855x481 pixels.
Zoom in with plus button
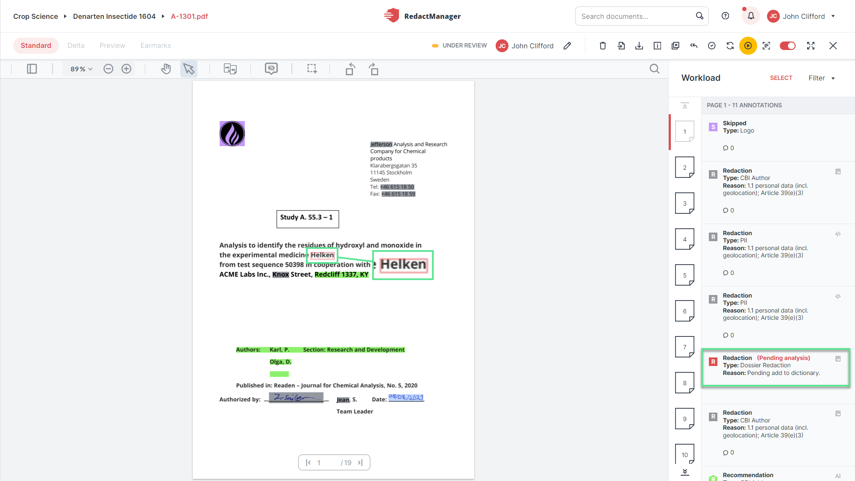click(x=126, y=69)
